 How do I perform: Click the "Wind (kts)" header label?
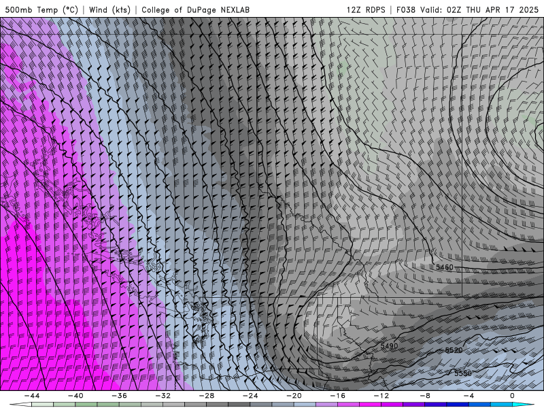(110, 10)
